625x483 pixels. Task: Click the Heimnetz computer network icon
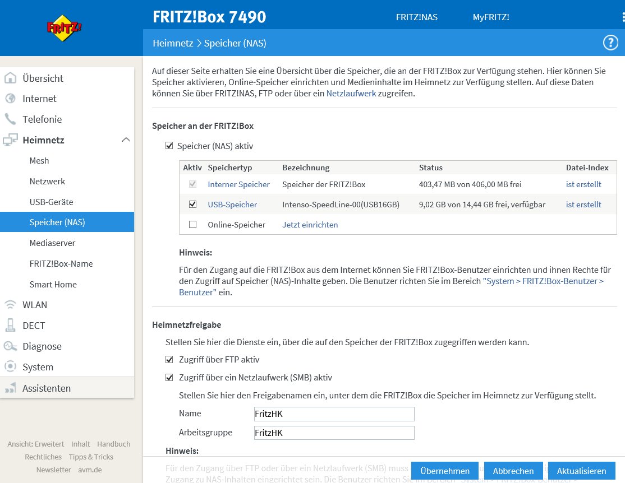pyautogui.click(x=10, y=140)
